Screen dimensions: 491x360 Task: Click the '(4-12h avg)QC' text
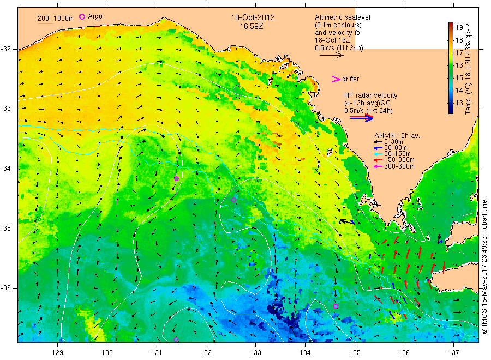(x=367, y=103)
